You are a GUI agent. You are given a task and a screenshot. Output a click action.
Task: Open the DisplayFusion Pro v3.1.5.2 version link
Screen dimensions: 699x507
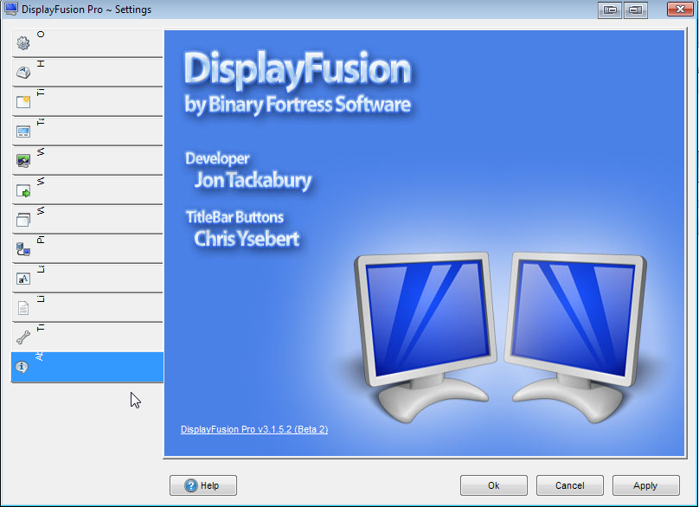(253, 429)
